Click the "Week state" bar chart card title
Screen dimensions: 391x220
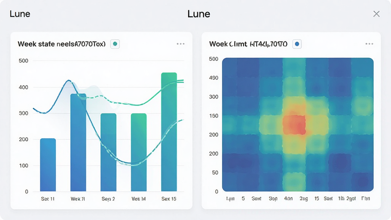[61, 44]
